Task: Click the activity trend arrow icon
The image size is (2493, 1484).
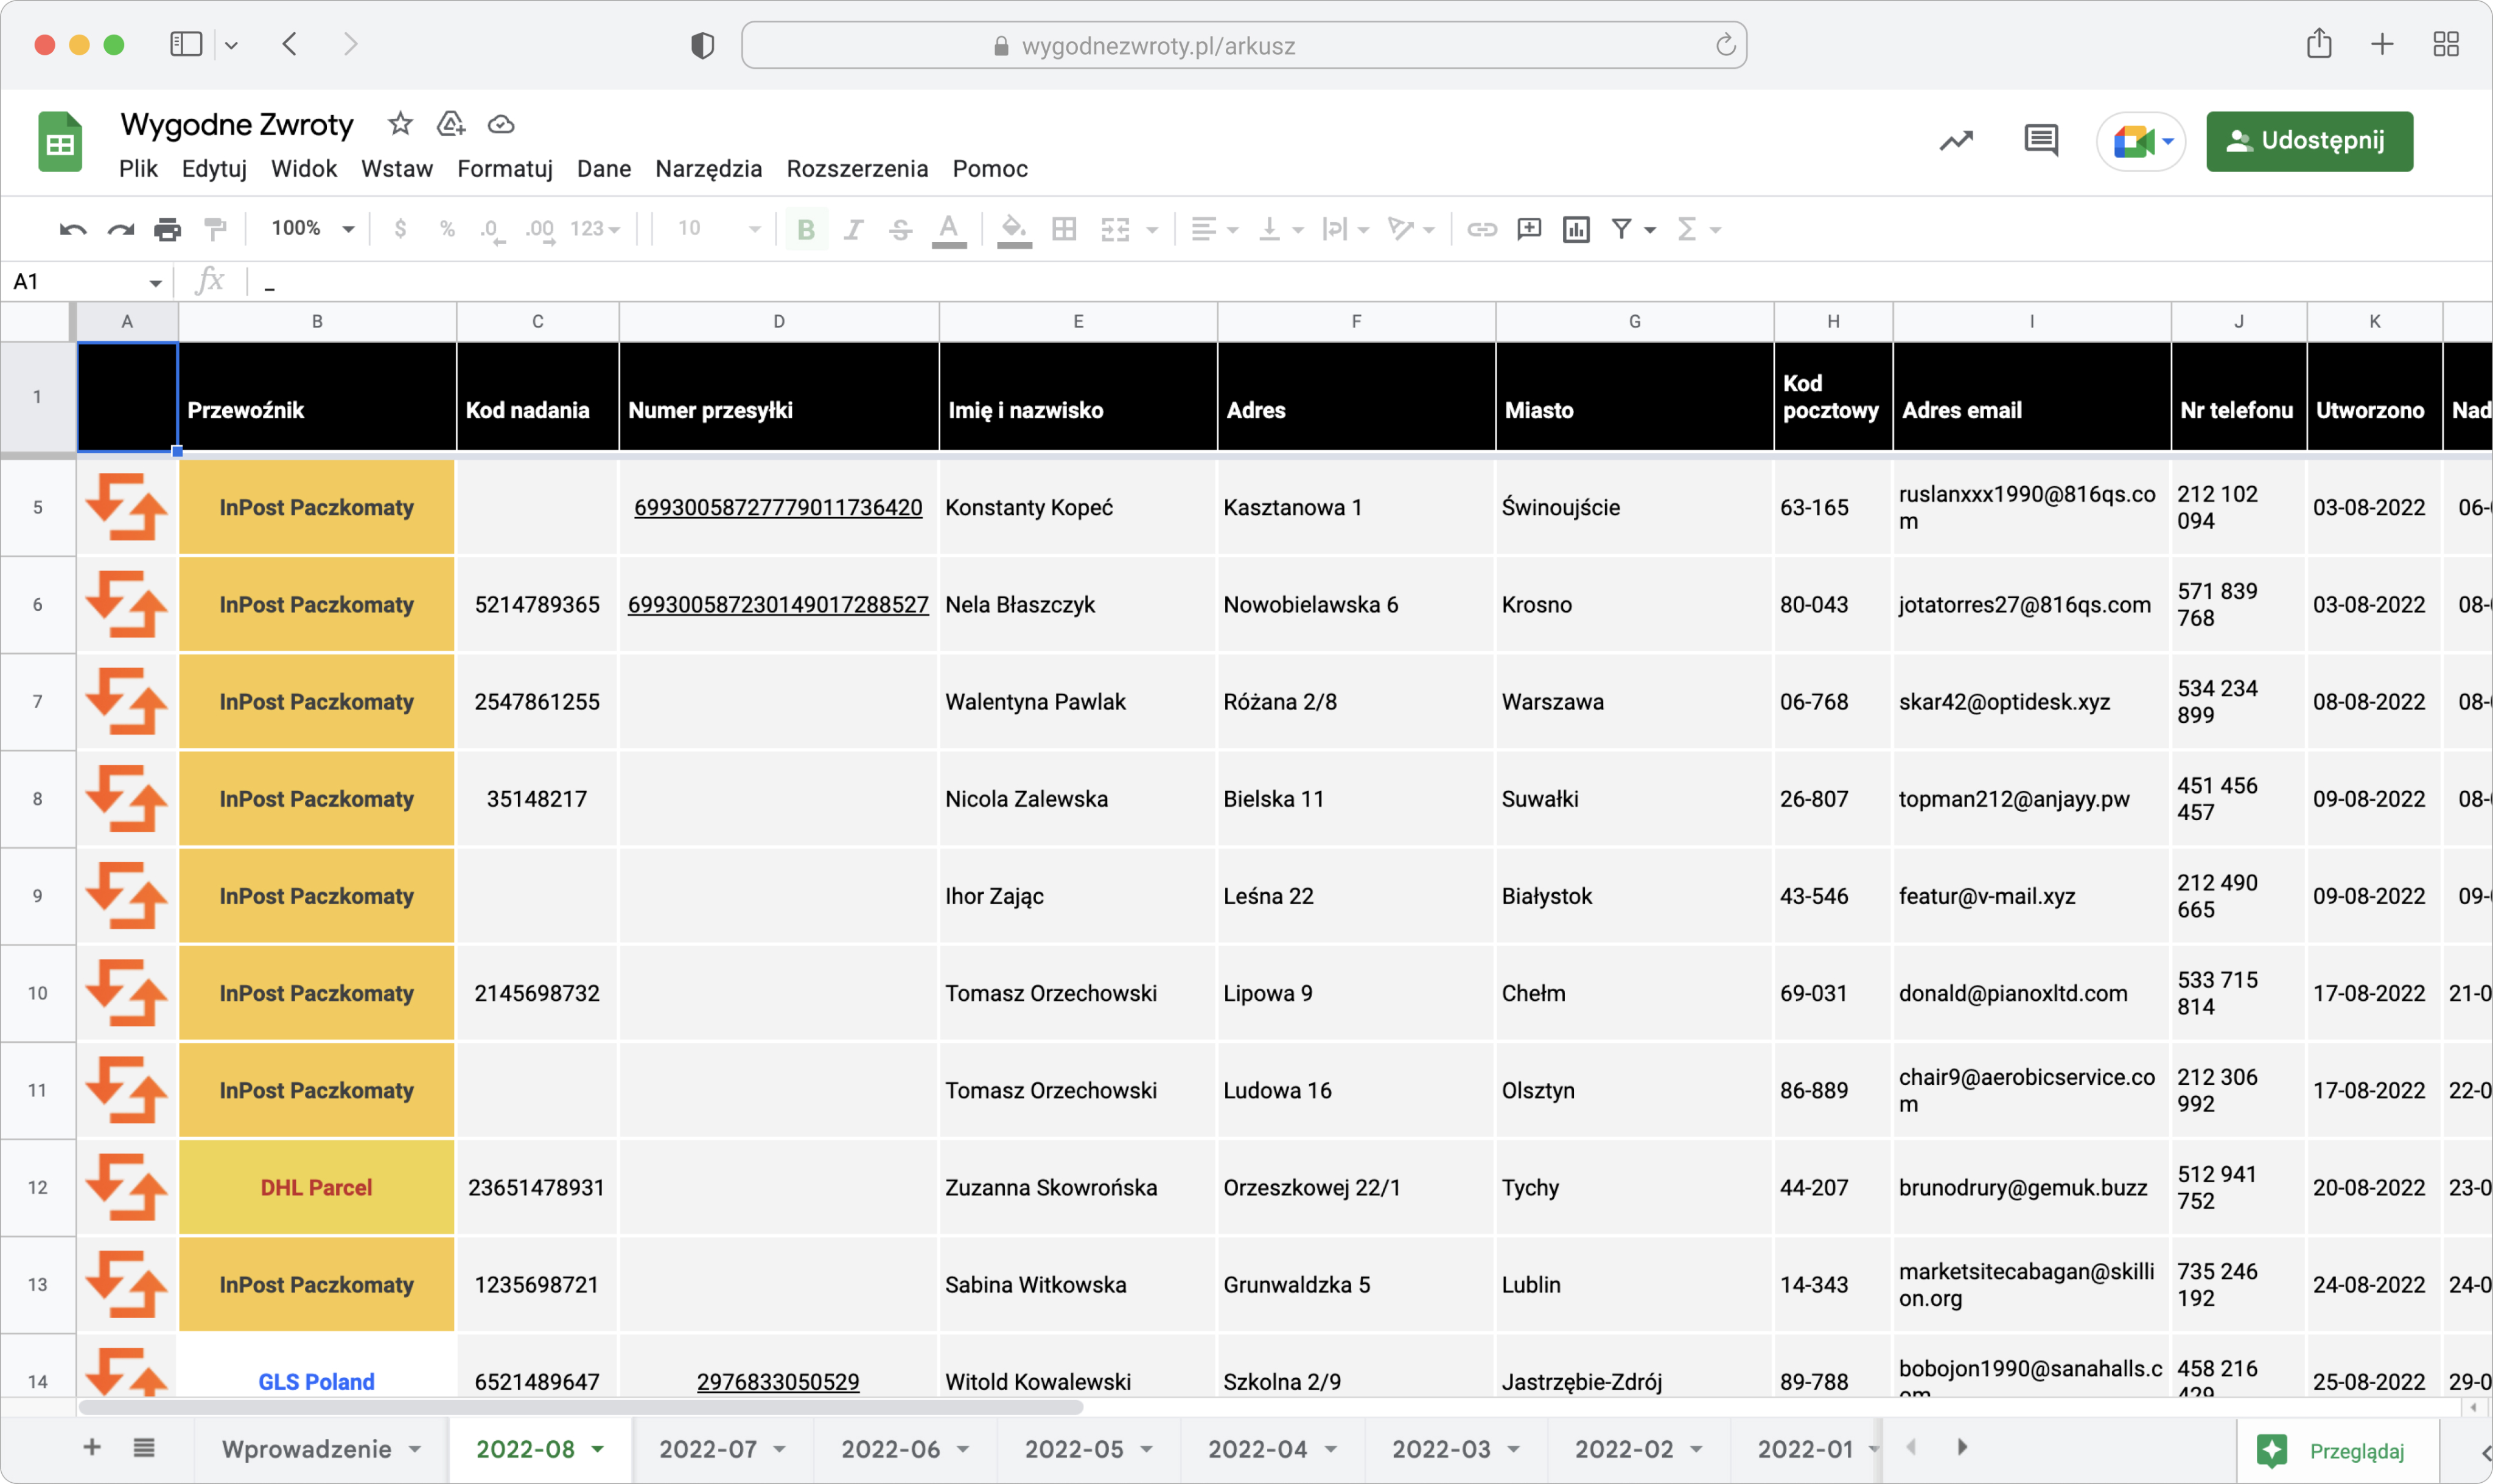Action: click(1956, 141)
